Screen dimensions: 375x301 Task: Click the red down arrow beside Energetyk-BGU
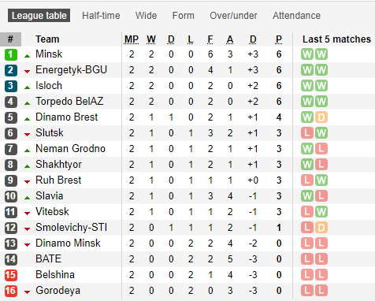[27, 72]
